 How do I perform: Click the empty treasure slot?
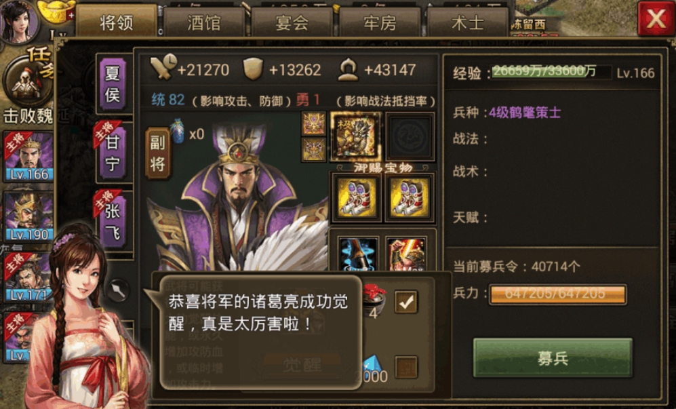(x=410, y=136)
